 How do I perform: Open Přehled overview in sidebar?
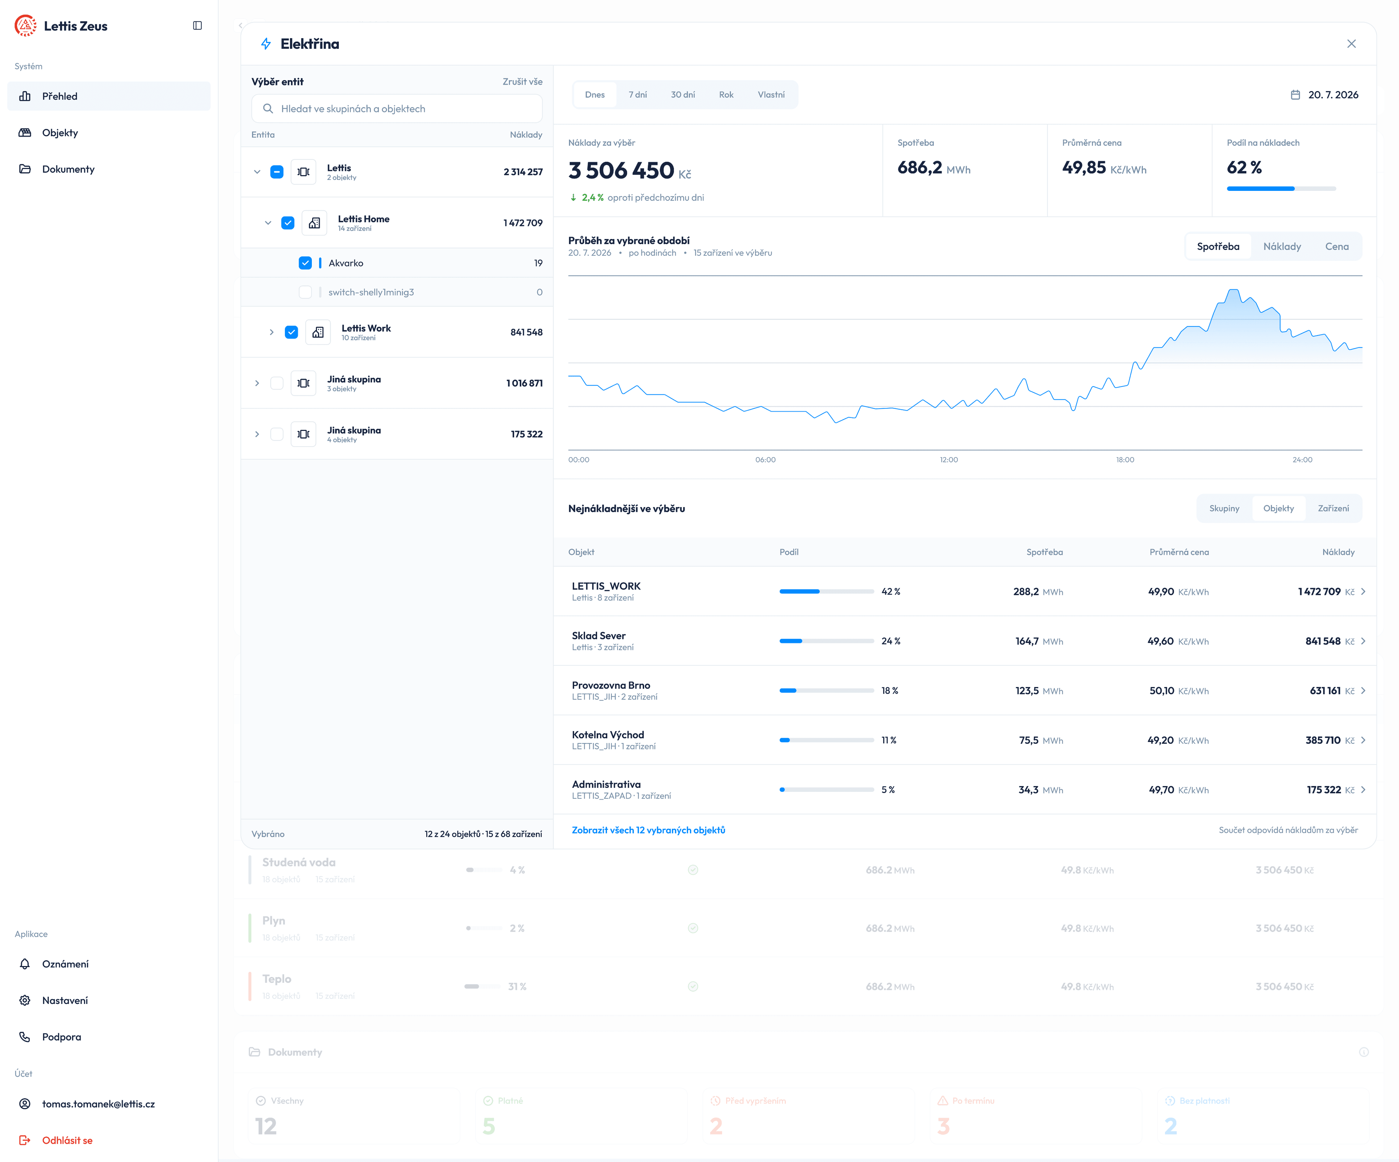pyautogui.click(x=109, y=96)
